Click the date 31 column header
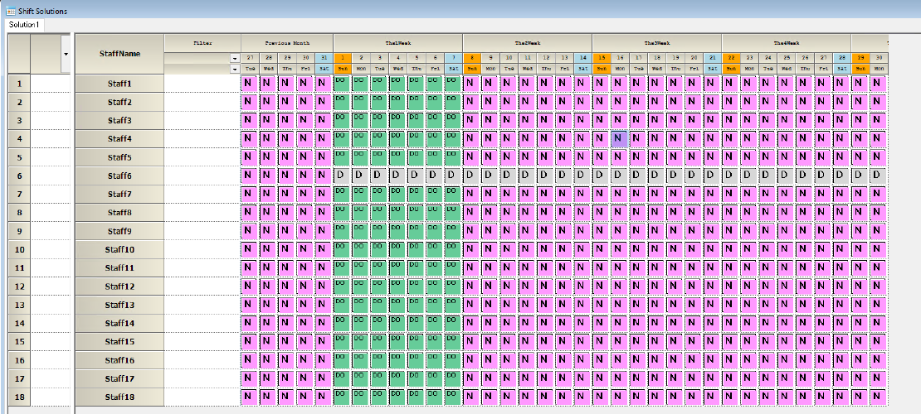921x414 pixels. click(x=324, y=58)
